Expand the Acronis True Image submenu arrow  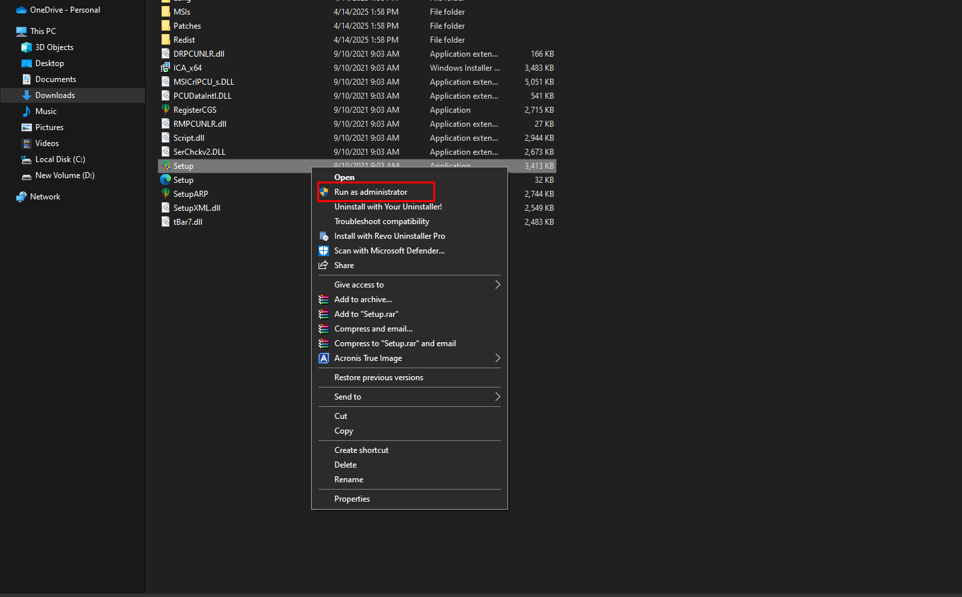click(x=497, y=358)
